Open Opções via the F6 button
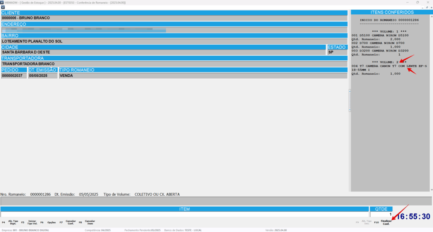433x232 pixels. [48, 222]
